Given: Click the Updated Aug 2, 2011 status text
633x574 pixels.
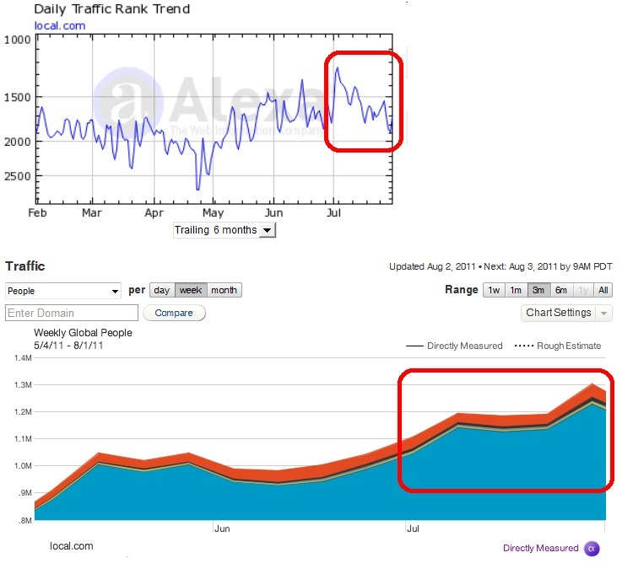Looking at the screenshot, I should (x=432, y=267).
